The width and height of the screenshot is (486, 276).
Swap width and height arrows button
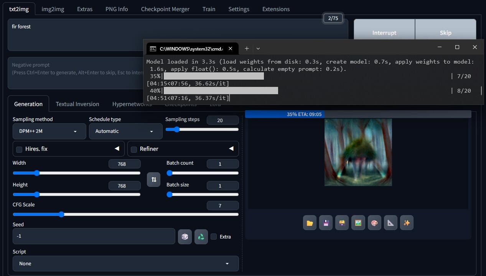[x=153, y=179]
